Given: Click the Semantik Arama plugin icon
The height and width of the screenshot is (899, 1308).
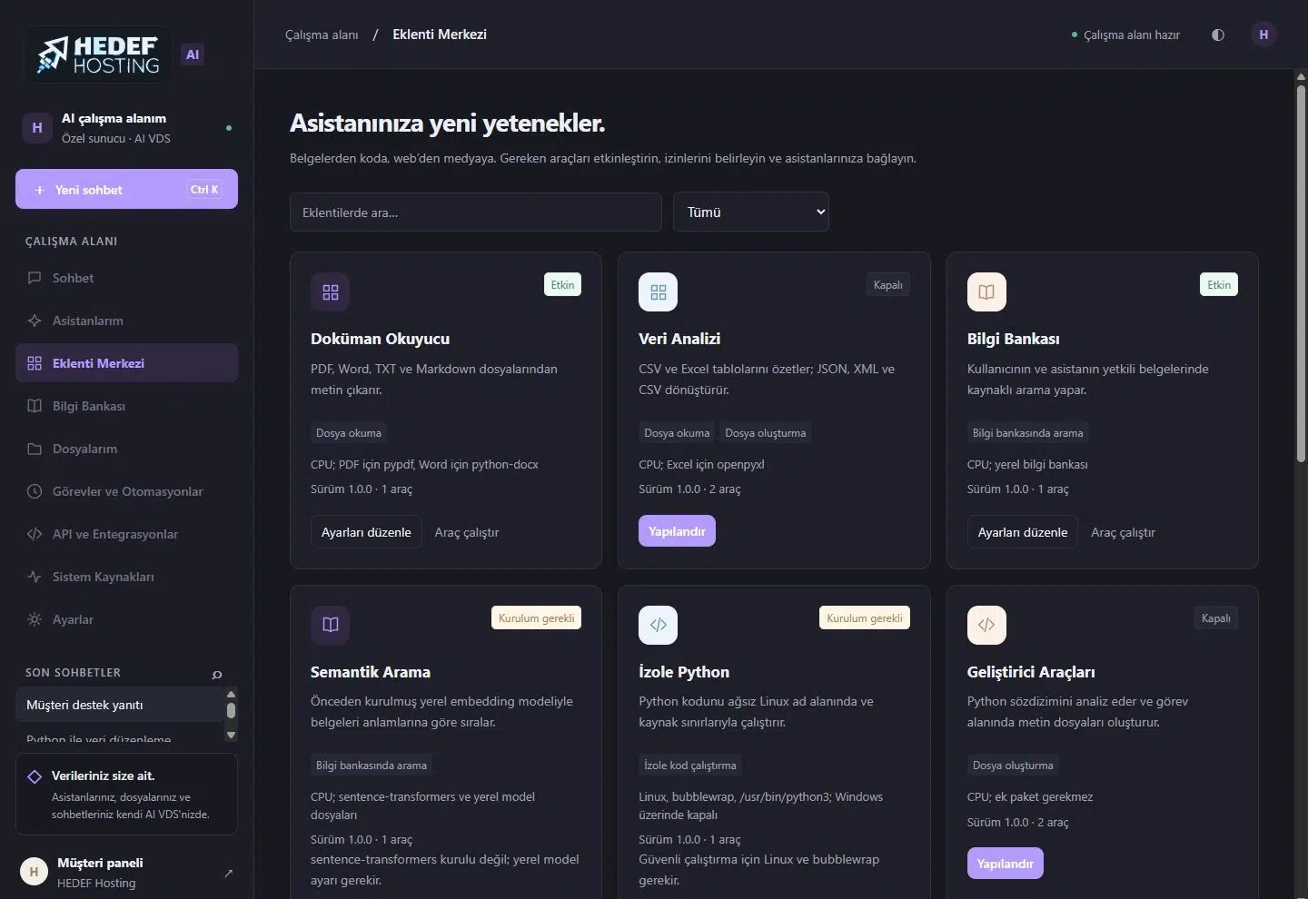Looking at the screenshot, I should (x=331, y=625).
